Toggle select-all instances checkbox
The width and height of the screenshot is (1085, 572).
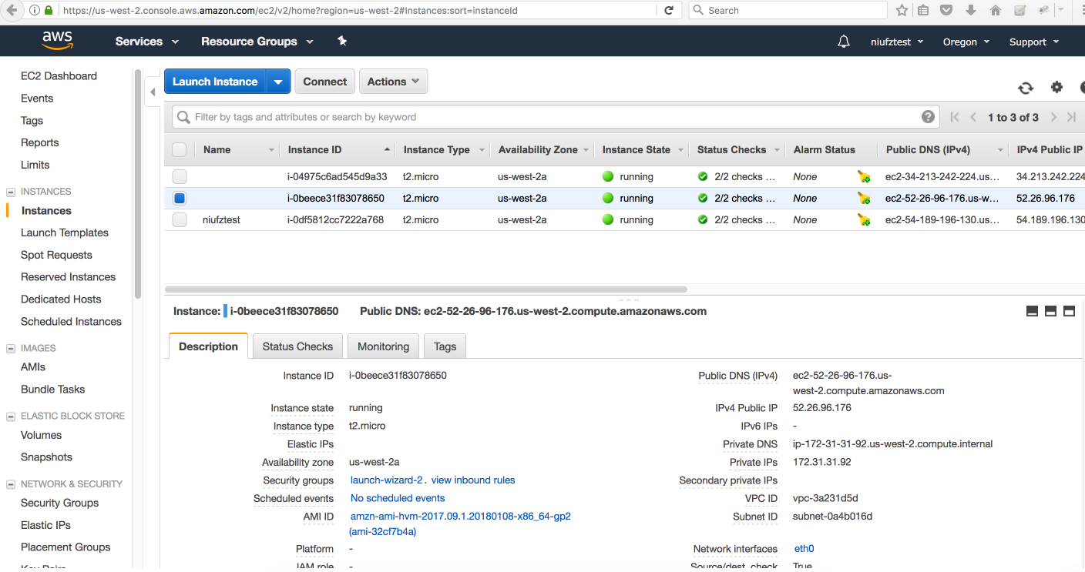coord(179,150)
